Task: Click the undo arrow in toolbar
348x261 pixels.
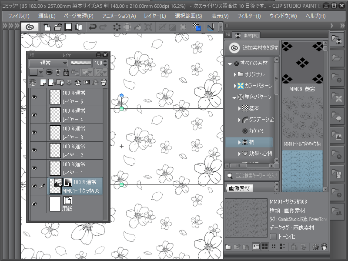Action: [x=92, y=27]
